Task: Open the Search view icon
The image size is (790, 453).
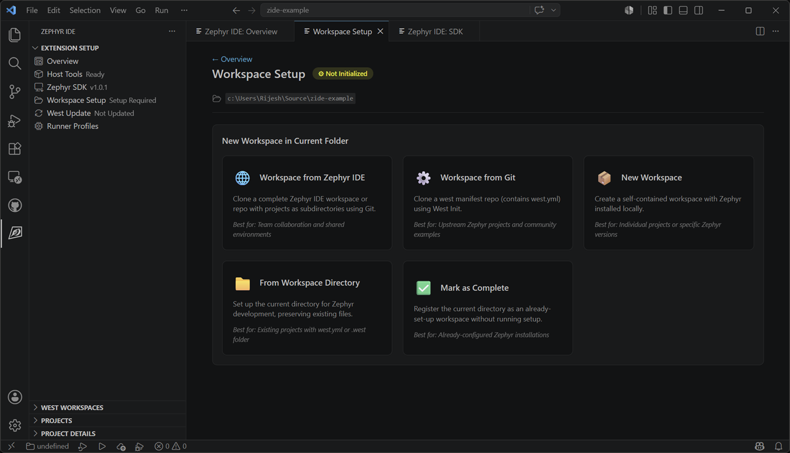Action: tap(15, 64)
